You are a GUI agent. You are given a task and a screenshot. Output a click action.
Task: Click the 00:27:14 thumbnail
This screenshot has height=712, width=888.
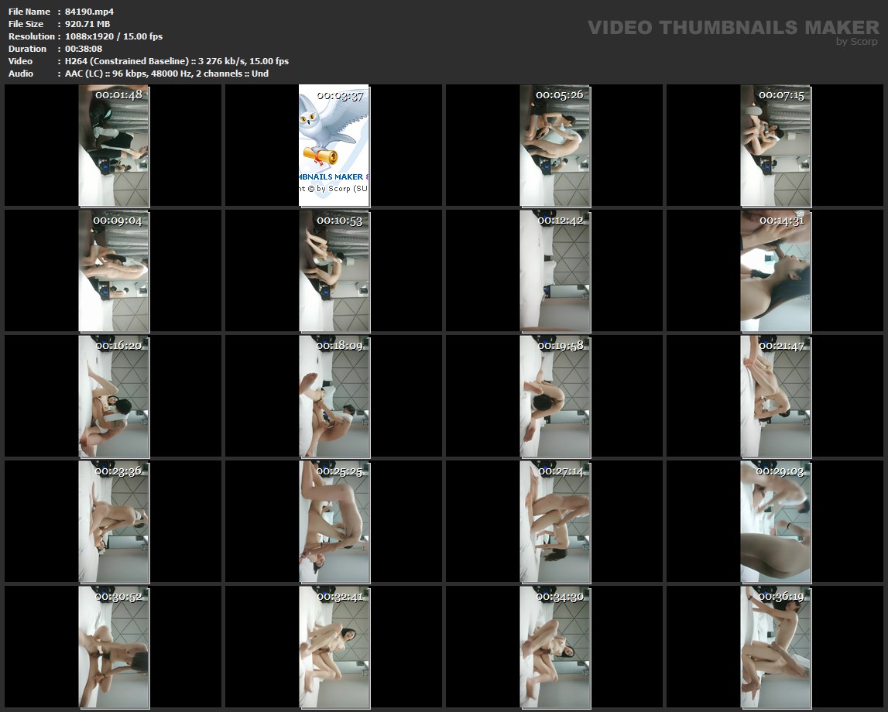click(555, 522)
